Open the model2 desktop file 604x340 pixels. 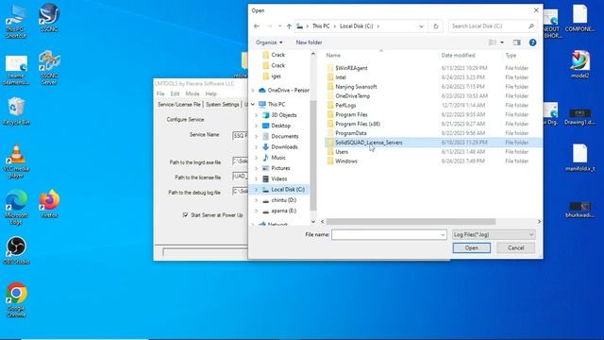(x=579, y=64)
